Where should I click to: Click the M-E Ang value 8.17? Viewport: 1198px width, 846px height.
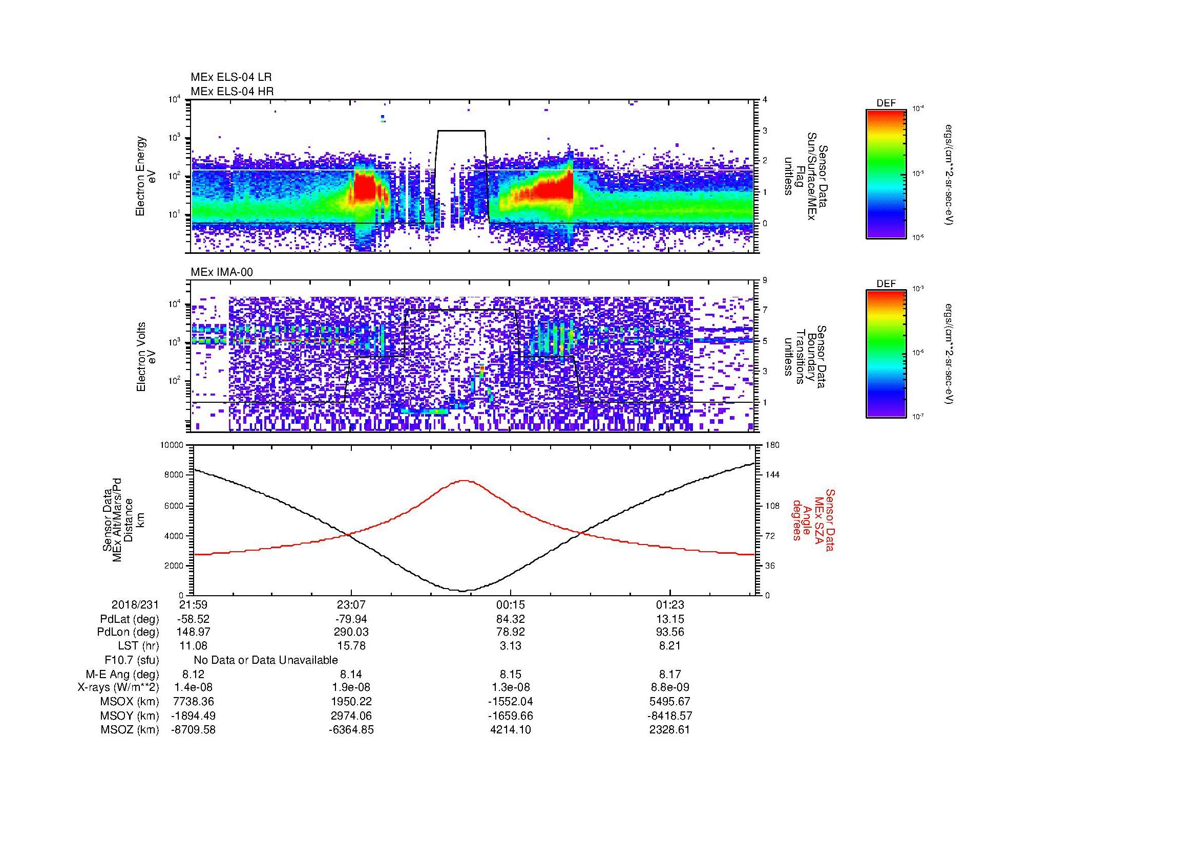pos(669,674)
